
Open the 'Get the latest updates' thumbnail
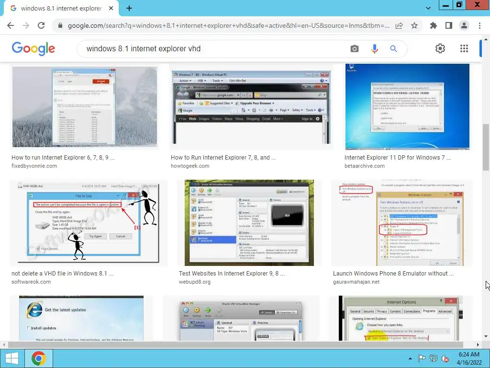(81, 318)
